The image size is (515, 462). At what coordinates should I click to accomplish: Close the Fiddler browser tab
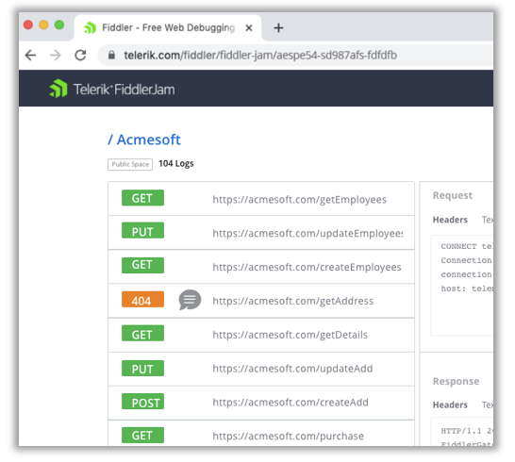click(249, 28)
